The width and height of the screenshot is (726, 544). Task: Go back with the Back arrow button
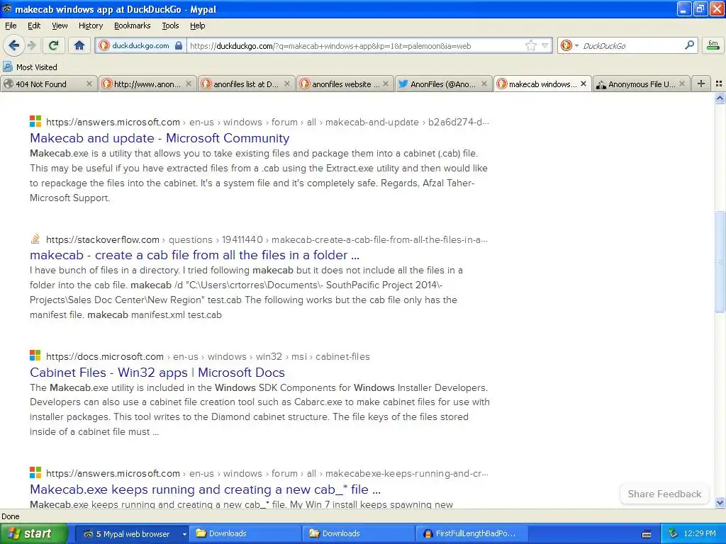click(14, 45)
